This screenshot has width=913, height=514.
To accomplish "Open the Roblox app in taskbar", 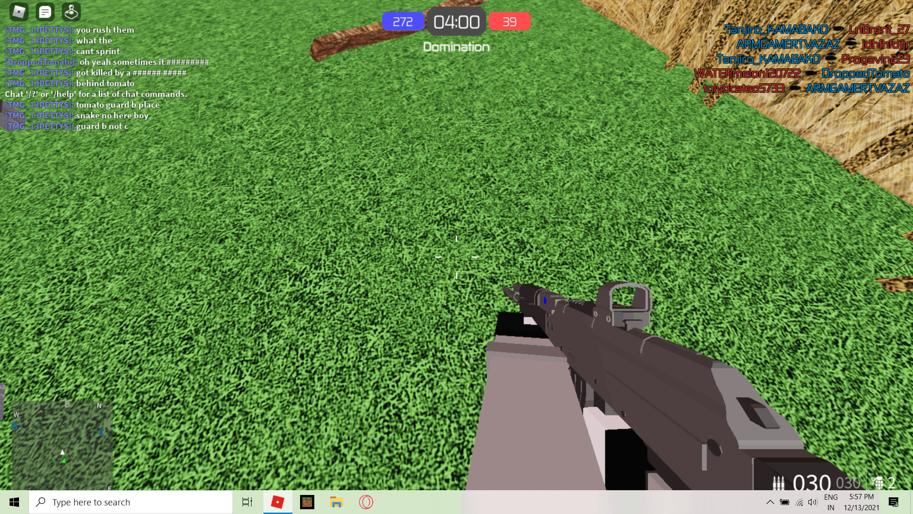I will [278, 502].
